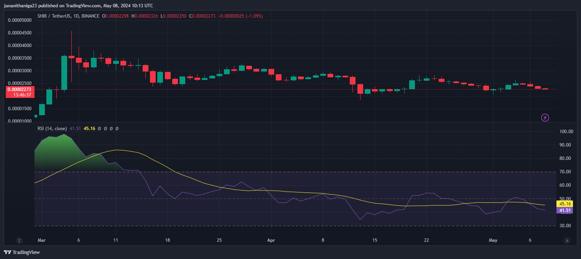Click the high value H0.00002326

[145, 16]
